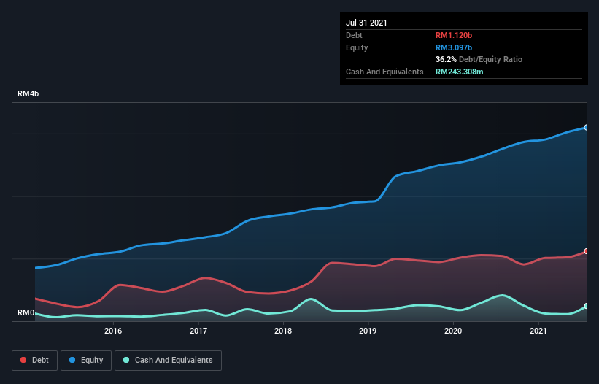Click the Equity row label in tooltip
Screen dimensions: 599x384
[x=357, y=47]
